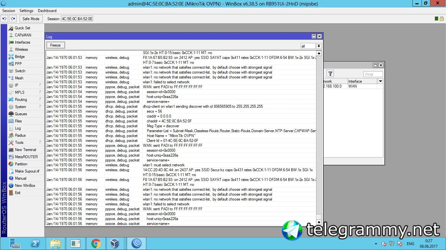The height and width of the screenshot is (250, 446).
Task: Expand the Routing submenu
Action: pyautogui.click(x=25, y=100)
